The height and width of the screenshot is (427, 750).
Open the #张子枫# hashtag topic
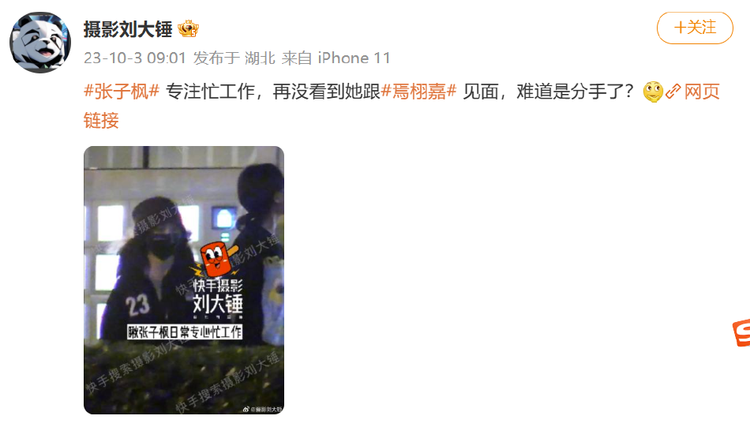click(122, 92)
